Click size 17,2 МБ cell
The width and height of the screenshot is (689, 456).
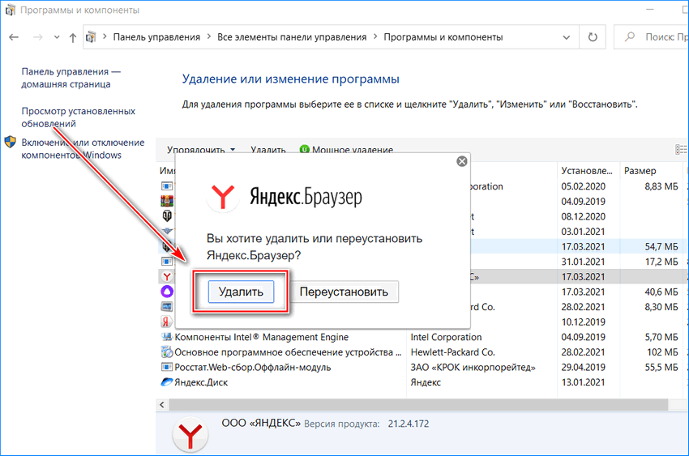[661, 262]
